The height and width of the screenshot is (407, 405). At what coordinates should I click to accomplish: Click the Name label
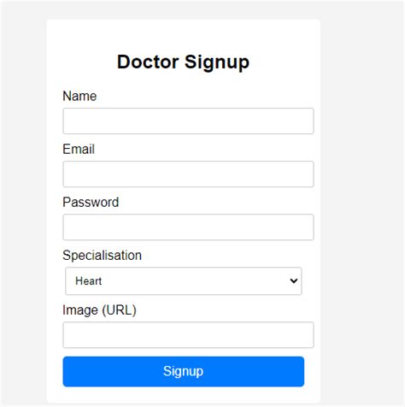(x=79, y=96)
